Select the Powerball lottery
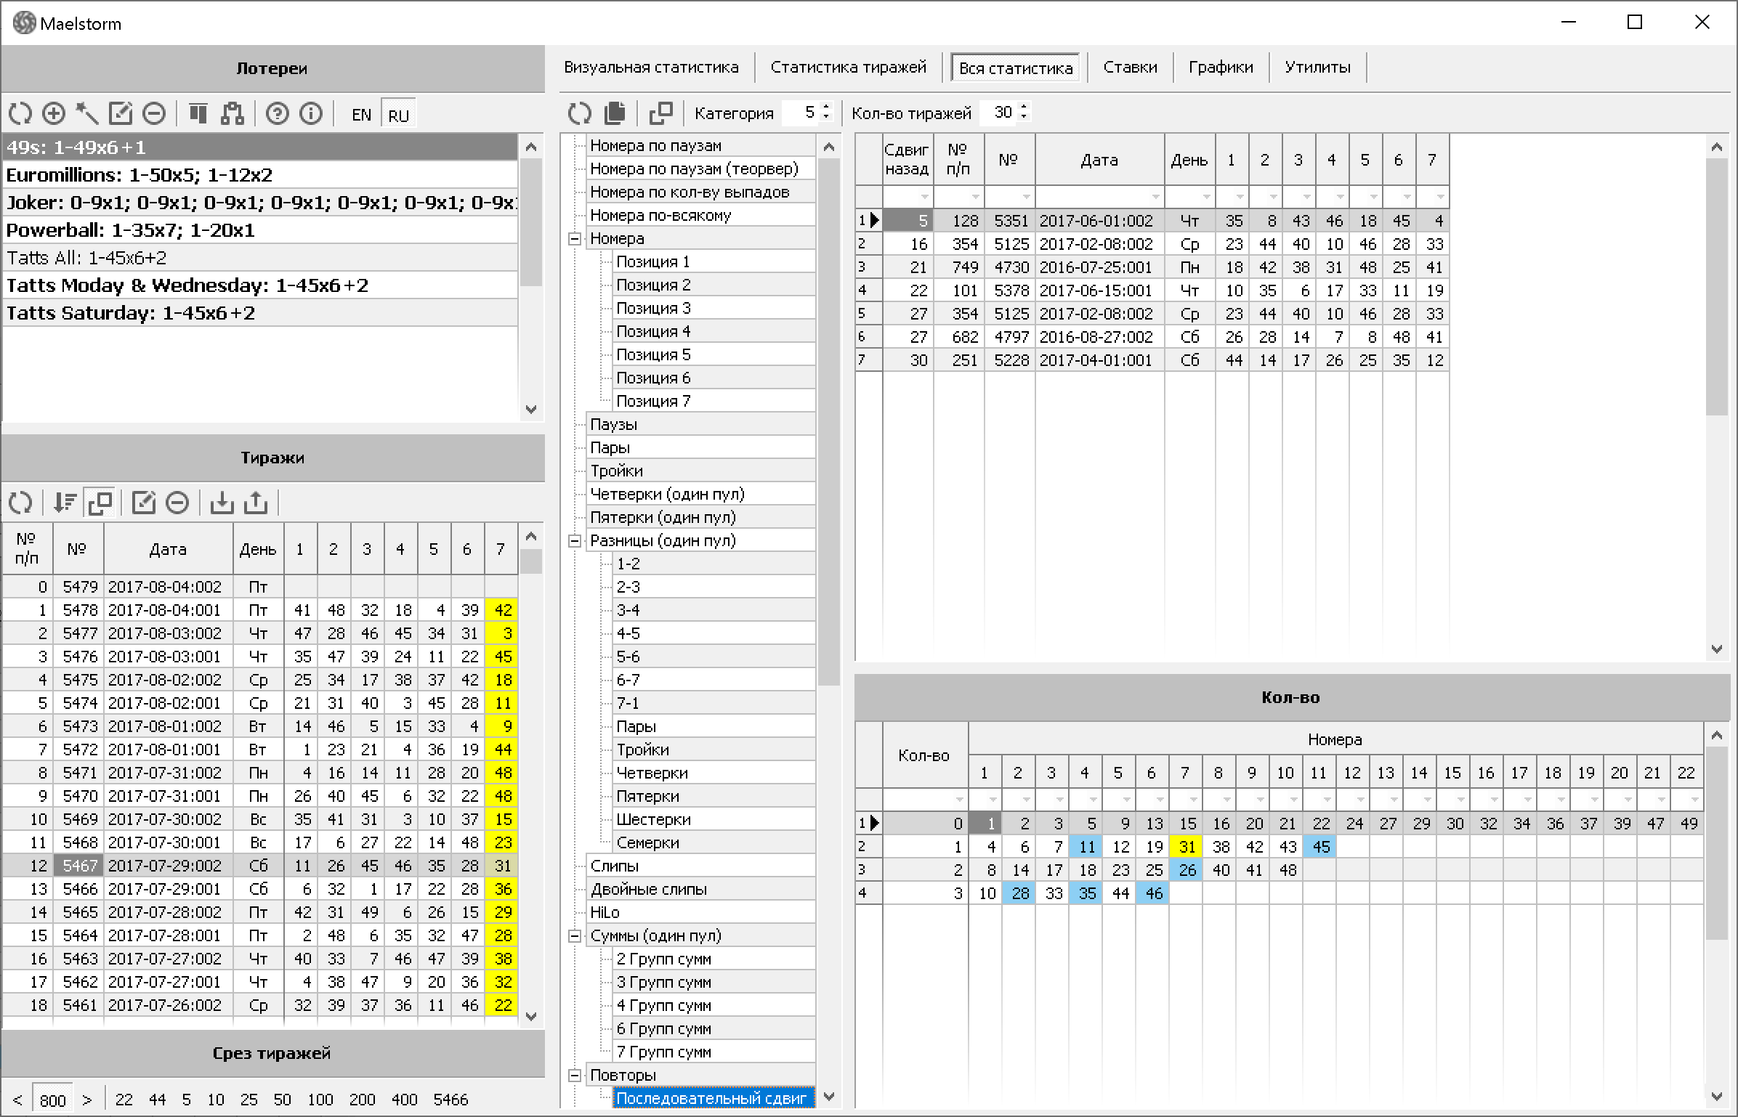 point(260,230)
